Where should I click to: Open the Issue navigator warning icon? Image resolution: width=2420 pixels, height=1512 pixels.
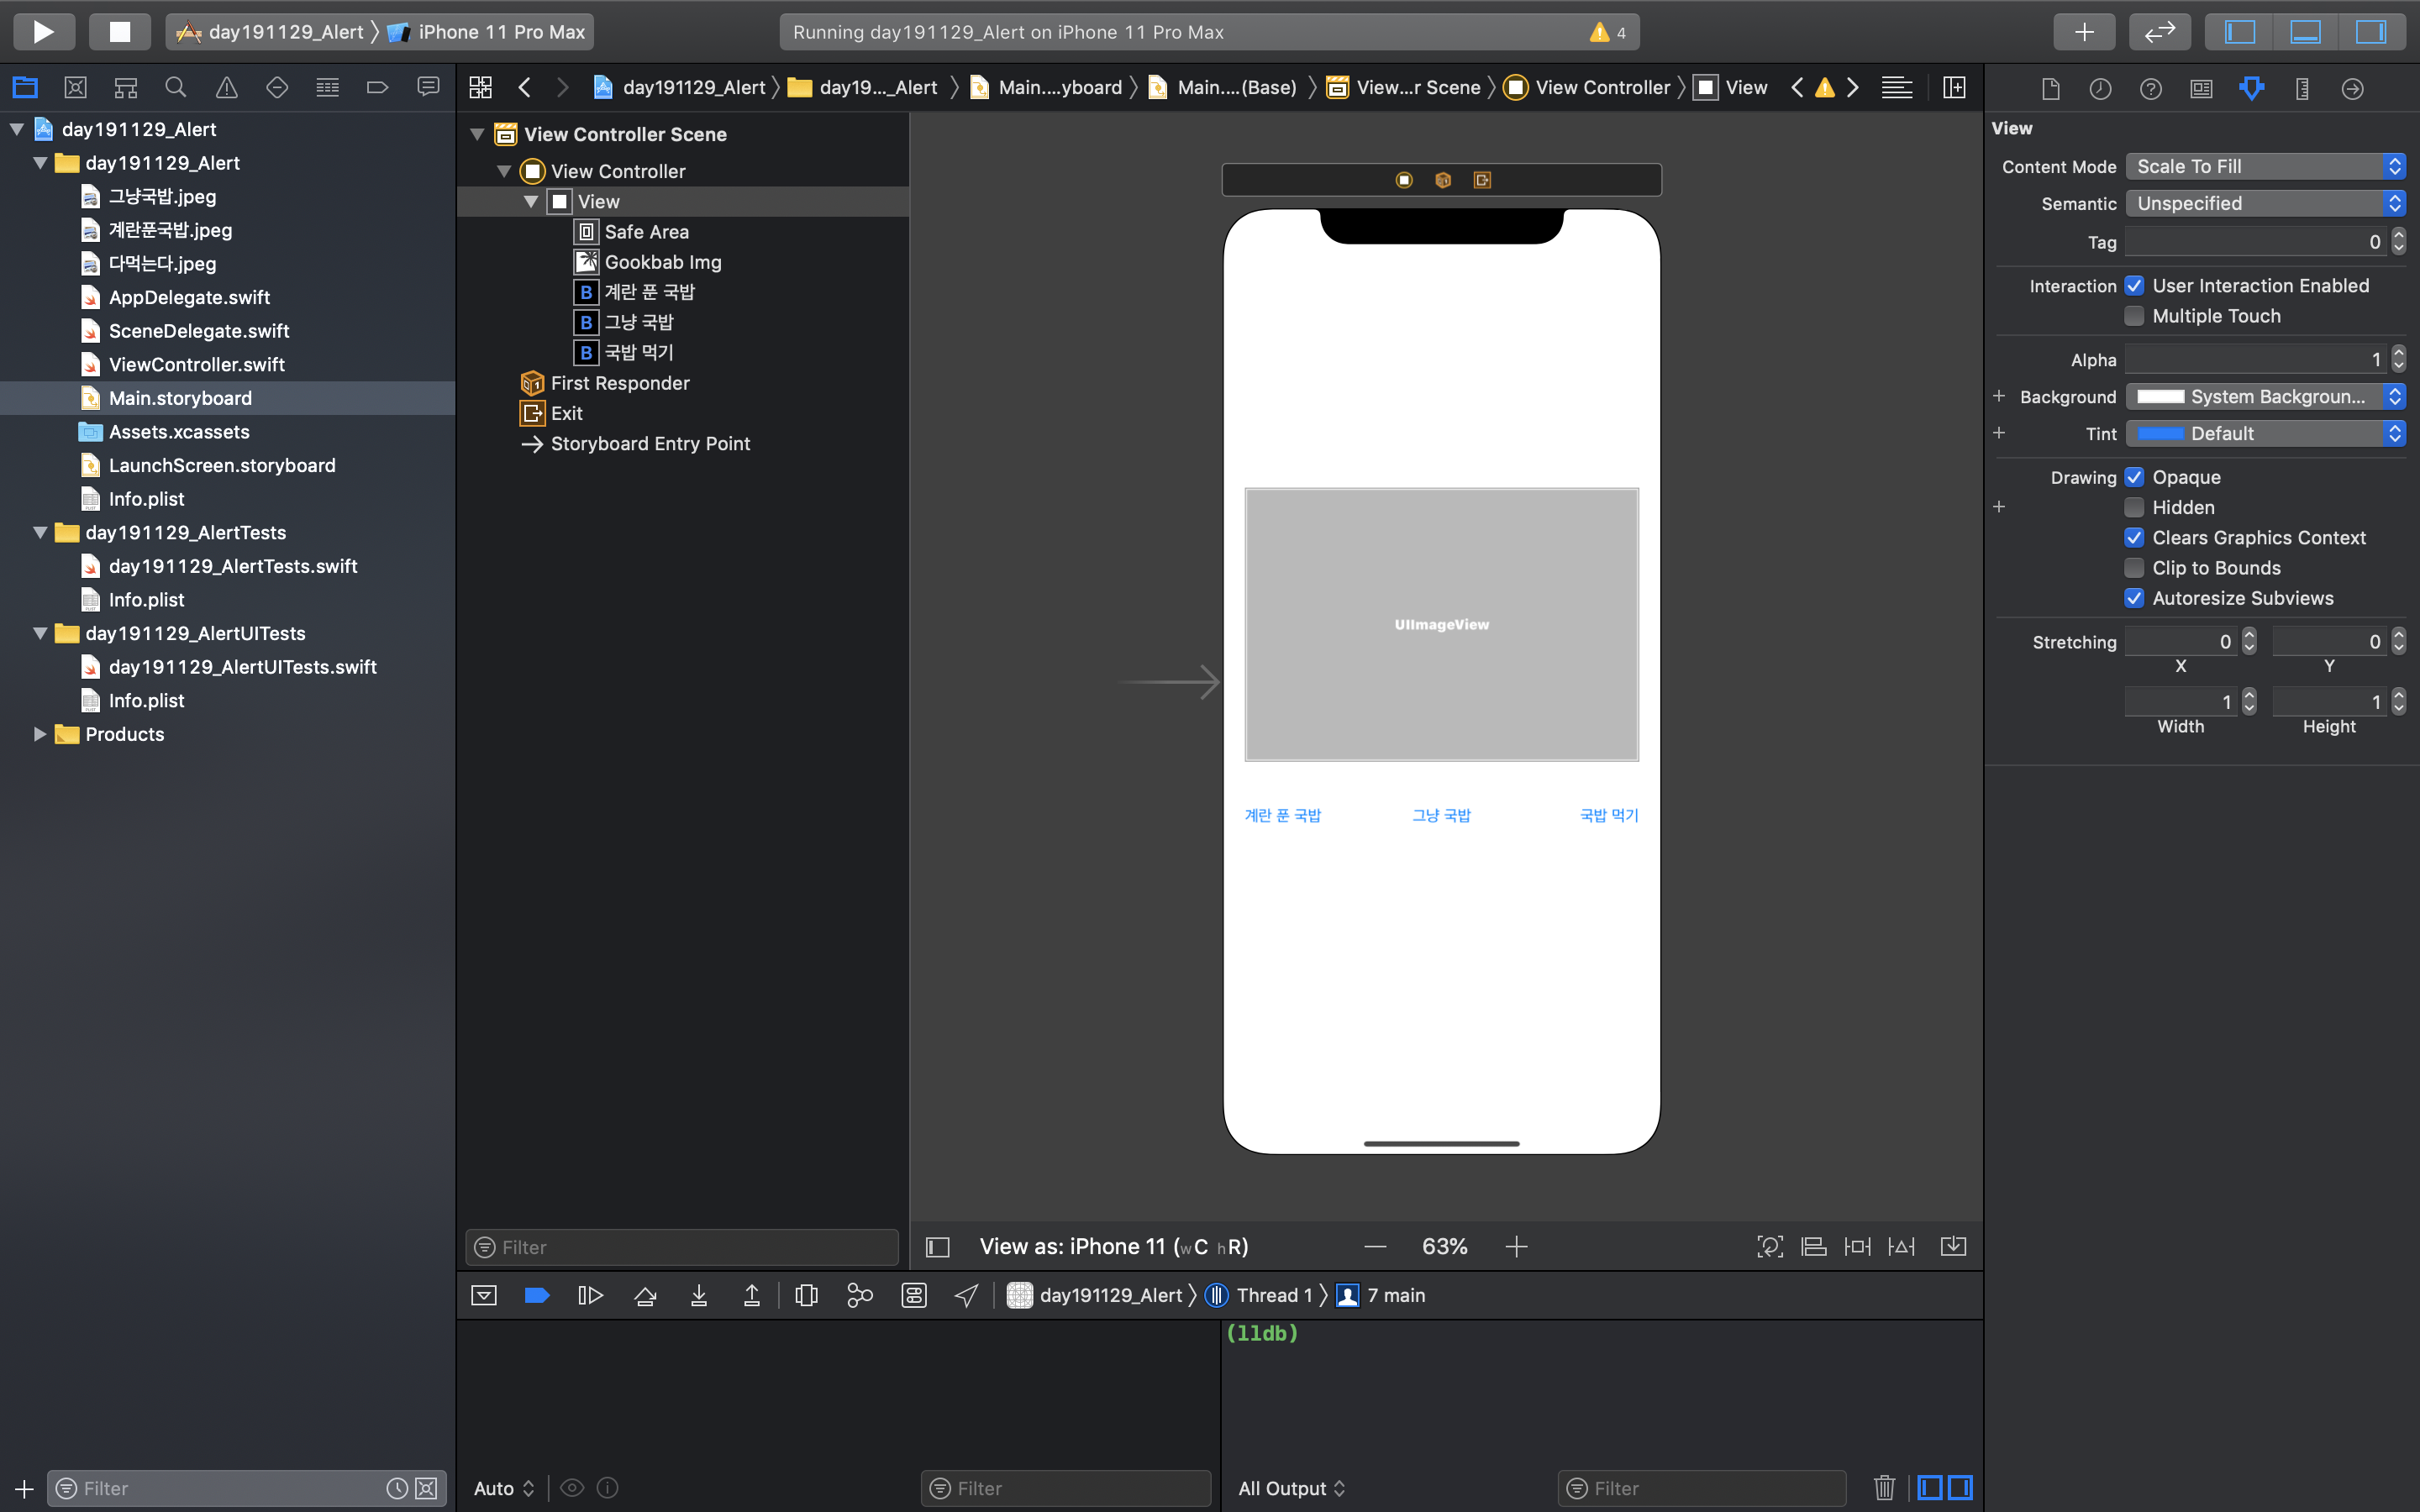click(227, 88)
